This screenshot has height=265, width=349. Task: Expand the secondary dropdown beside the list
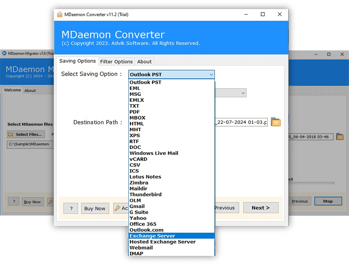(231, 93)
